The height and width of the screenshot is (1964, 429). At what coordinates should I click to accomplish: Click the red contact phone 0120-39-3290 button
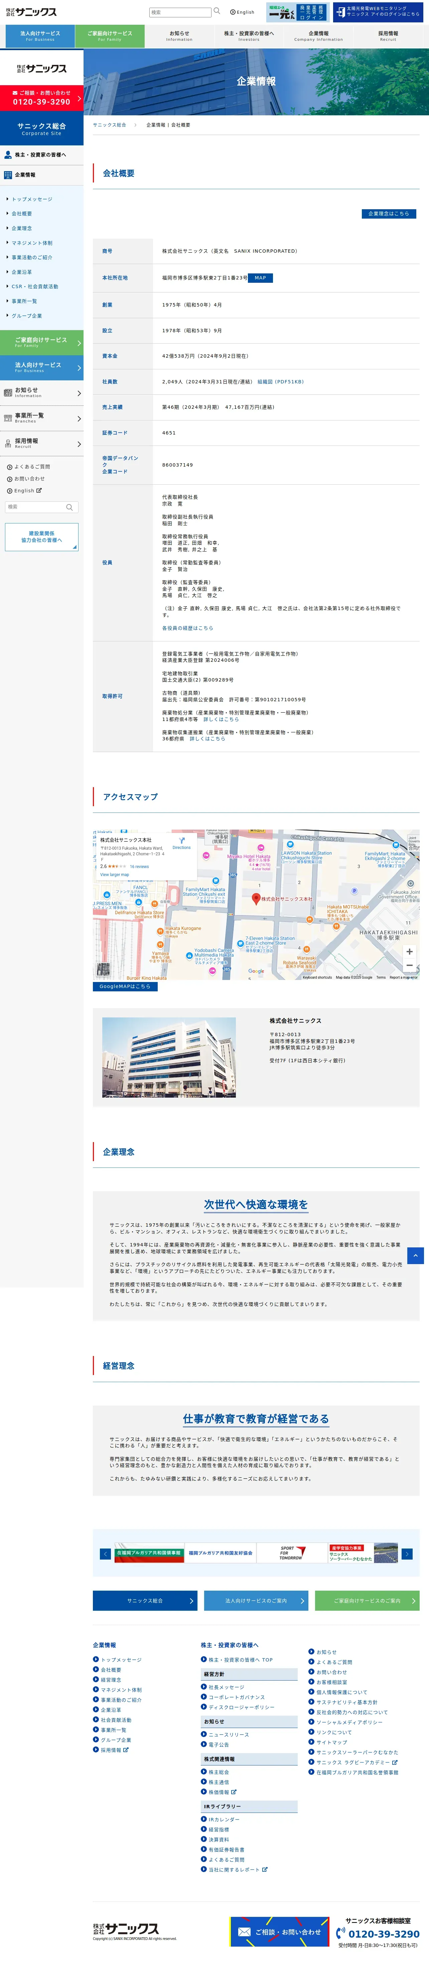[x=42, y=98]
